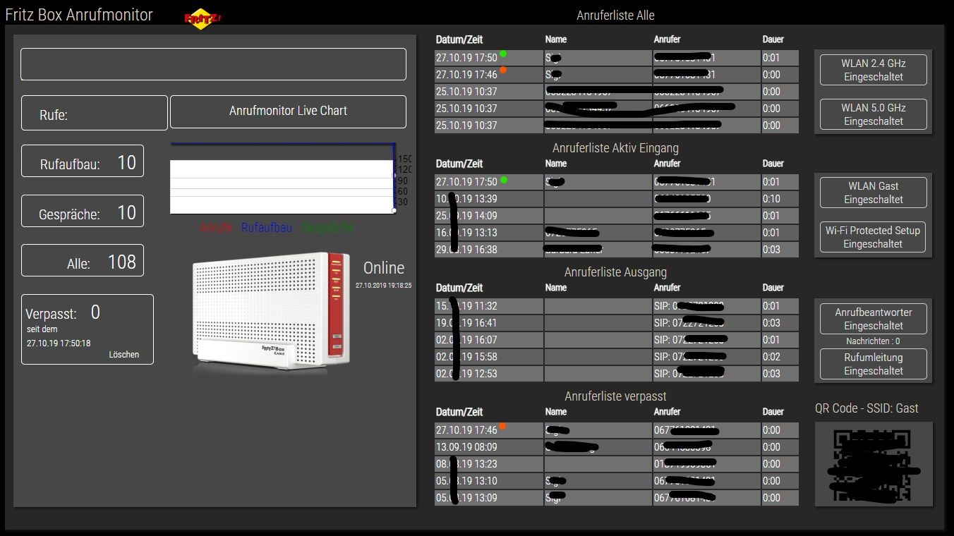Click Name header in Anruferliste Alle

point(556,39)
